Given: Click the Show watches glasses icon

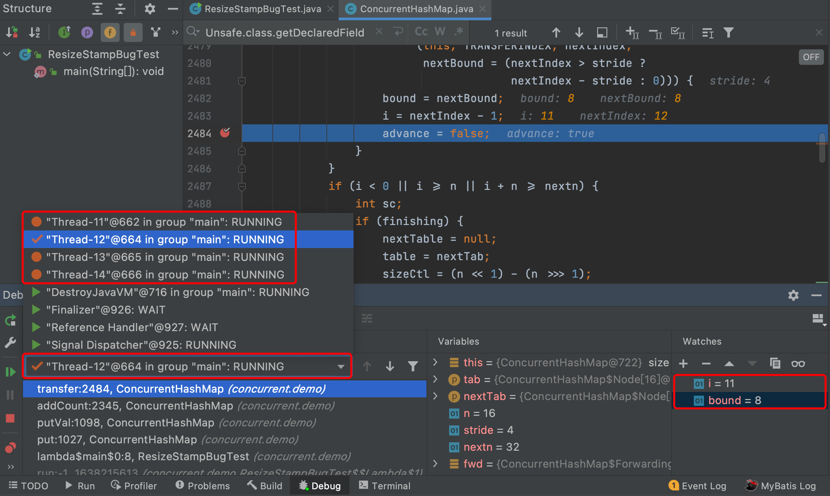Looking at the screenshot, I should click(x=798, y=364).
